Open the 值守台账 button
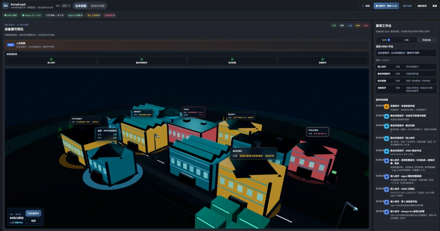Image resolution: width=440 pixels, height=231 pixels. 407,6
